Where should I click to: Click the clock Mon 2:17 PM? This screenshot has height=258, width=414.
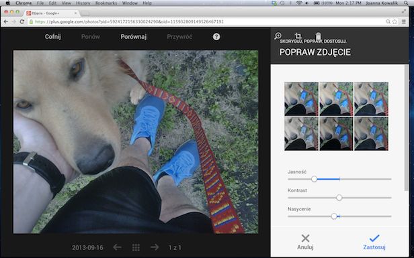348,3
